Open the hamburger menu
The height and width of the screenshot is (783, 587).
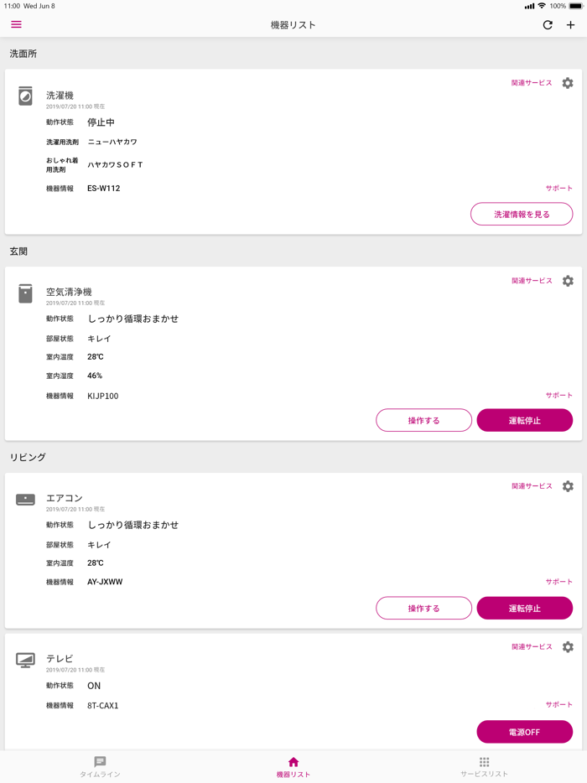pyautogui.click(x=16, y=24)
